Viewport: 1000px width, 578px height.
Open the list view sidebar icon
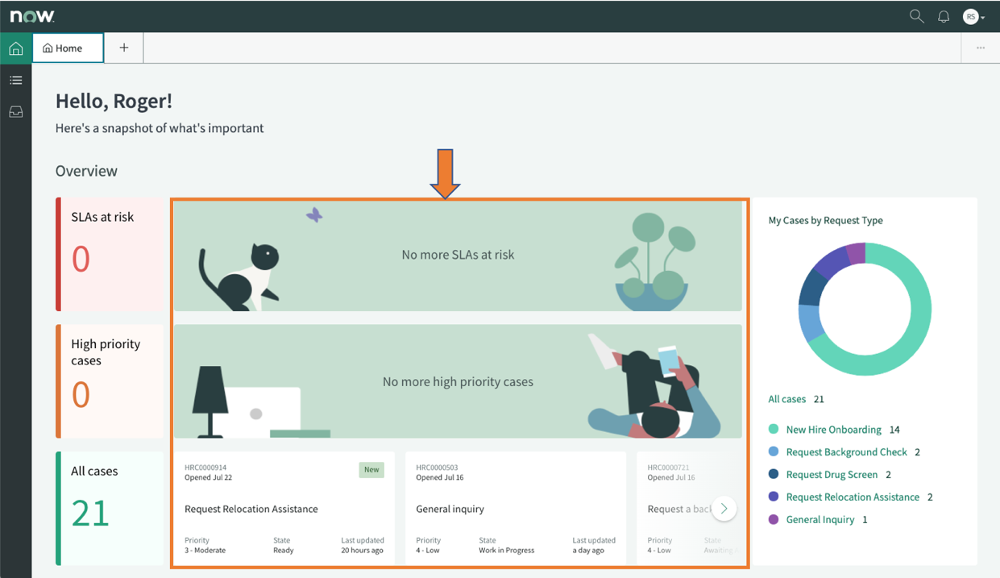click(16, 80)
